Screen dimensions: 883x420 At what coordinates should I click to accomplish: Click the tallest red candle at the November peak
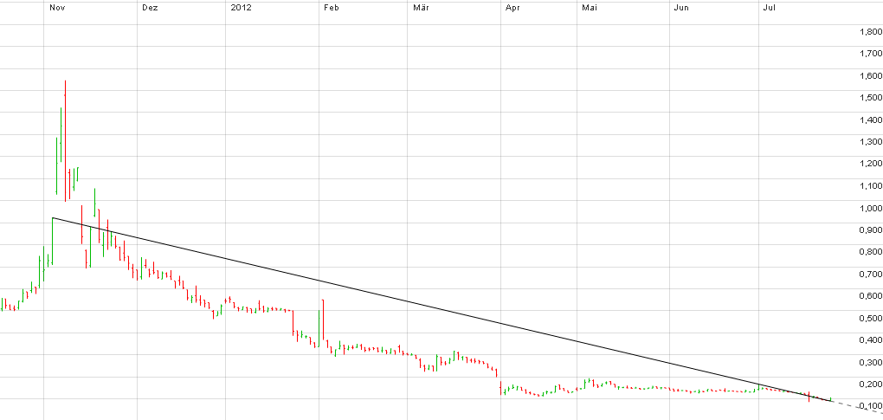(65, 141)
